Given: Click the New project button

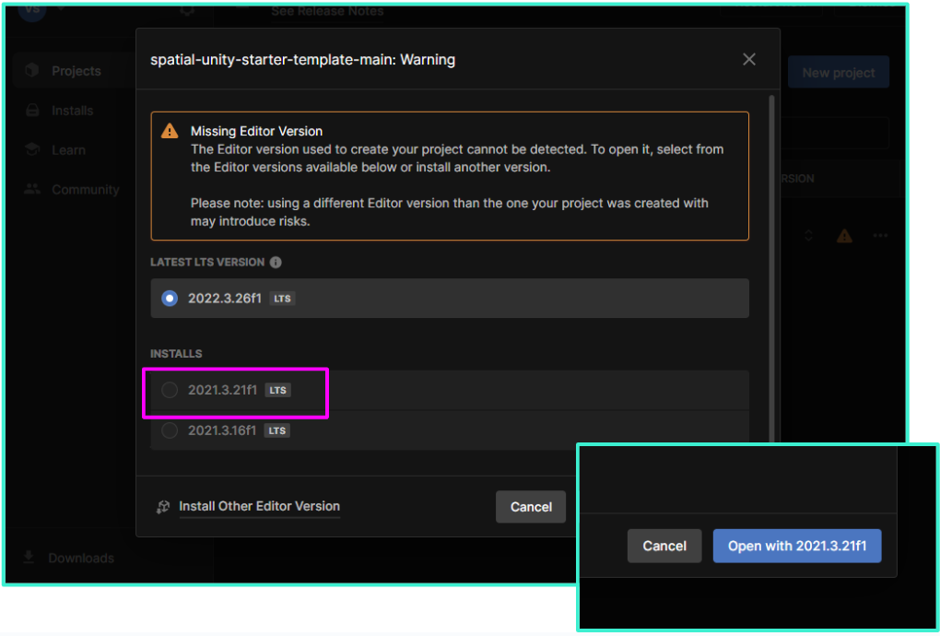Looking at the screenshot, I should 838,73.
